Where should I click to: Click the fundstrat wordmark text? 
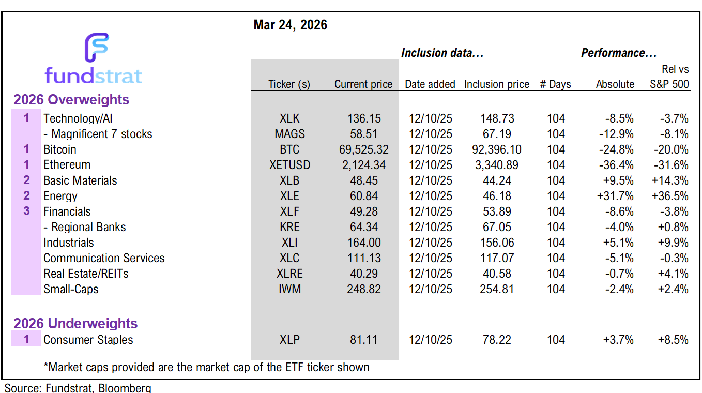pos(94,75)
